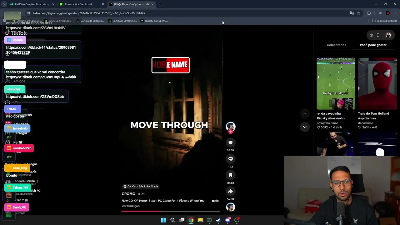This screenshot has width=400, height=225.
Task: Open Chrome translate page icon
Action: tap(352, 13)
